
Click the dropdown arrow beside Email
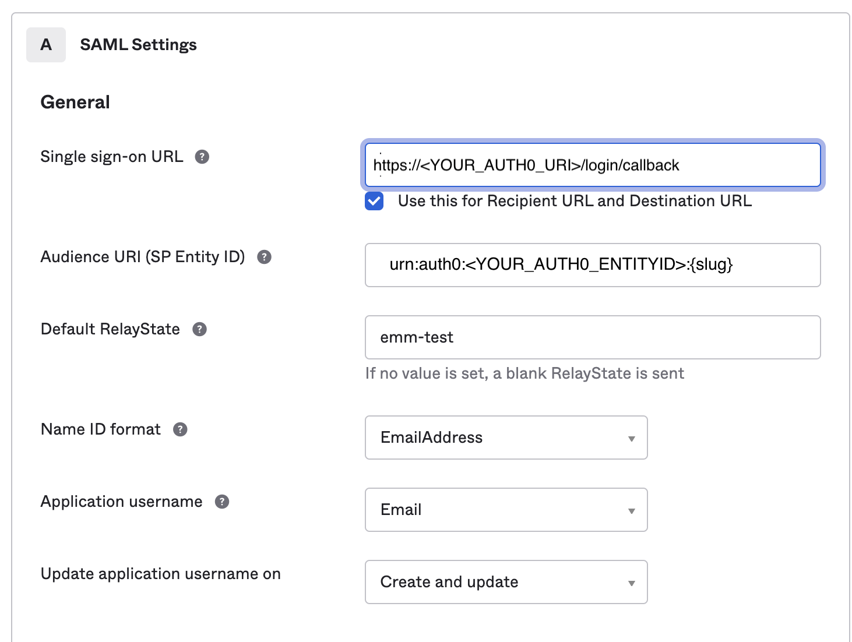click(x=631, y=510)
